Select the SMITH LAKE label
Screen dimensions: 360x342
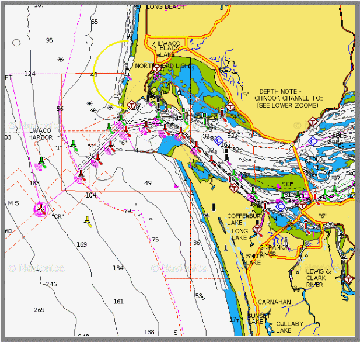[254, 260]
